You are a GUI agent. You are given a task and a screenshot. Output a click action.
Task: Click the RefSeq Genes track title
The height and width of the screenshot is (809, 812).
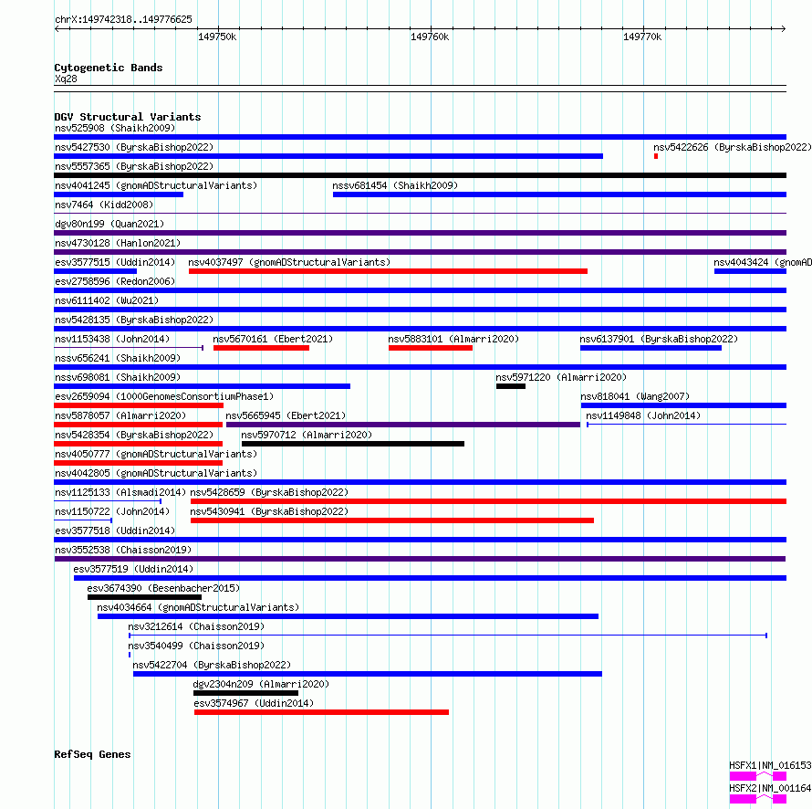92,754
